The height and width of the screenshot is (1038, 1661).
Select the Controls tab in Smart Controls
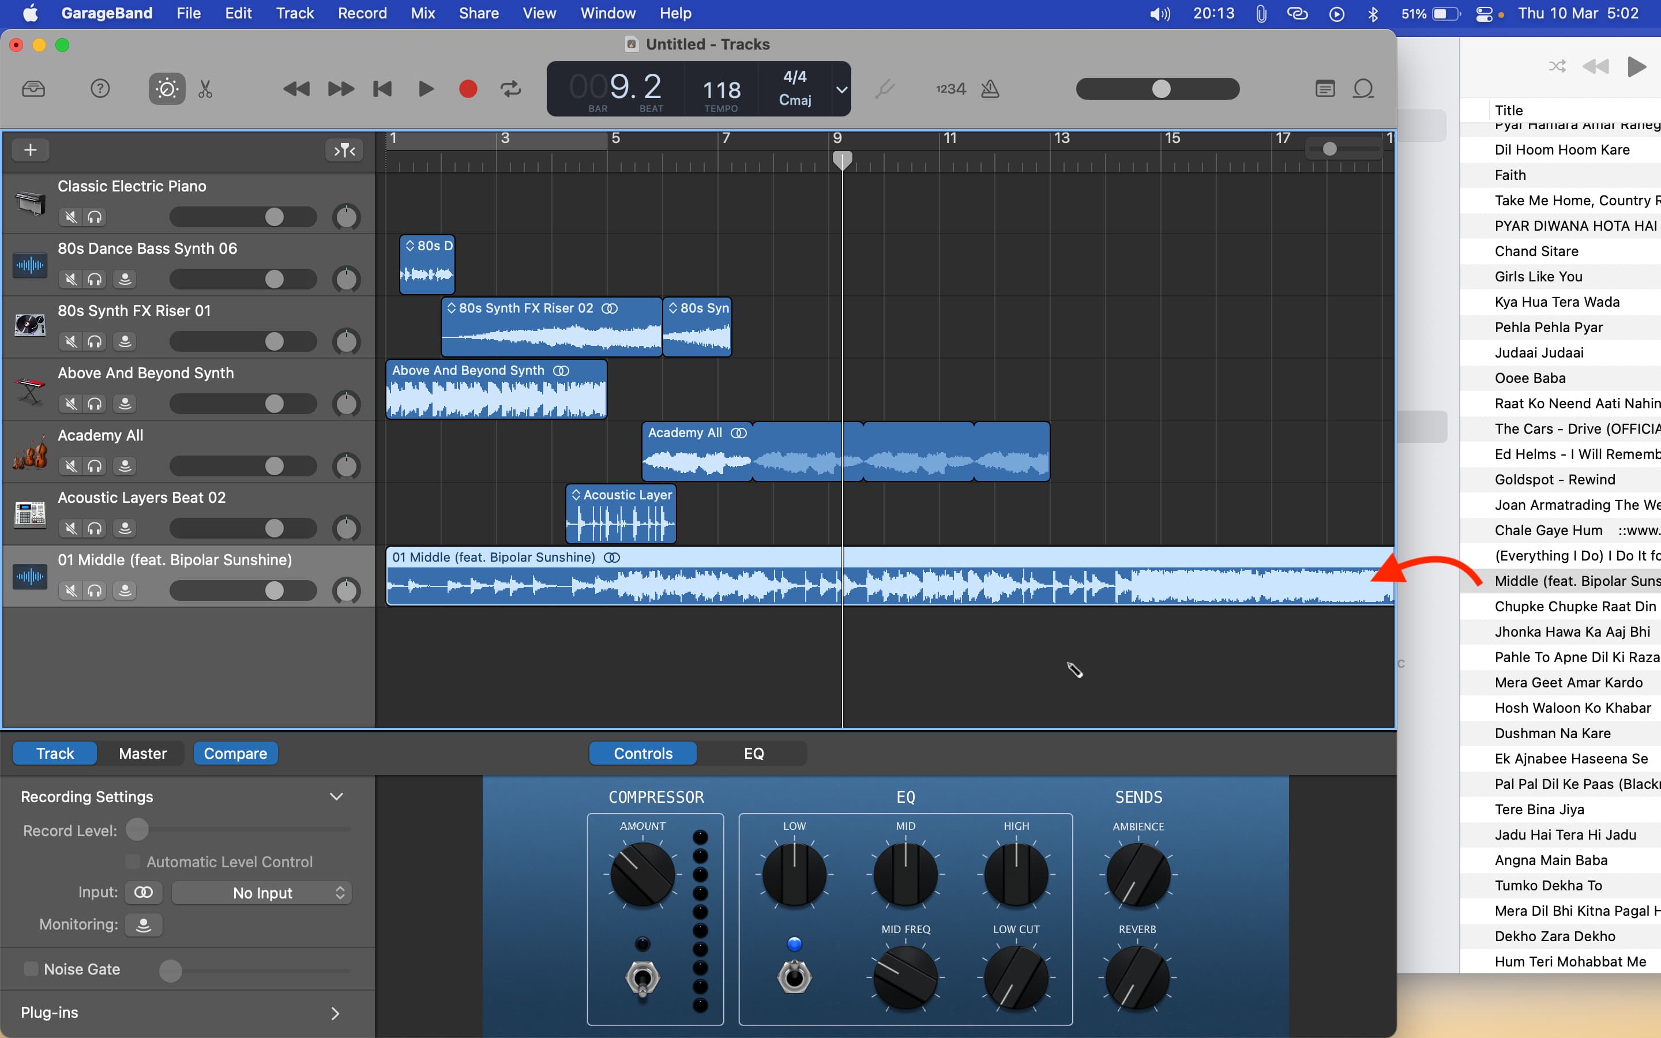tap(644, 752)
